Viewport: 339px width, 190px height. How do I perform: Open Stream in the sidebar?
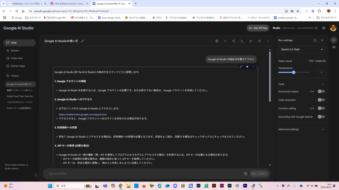pos(20,50)
